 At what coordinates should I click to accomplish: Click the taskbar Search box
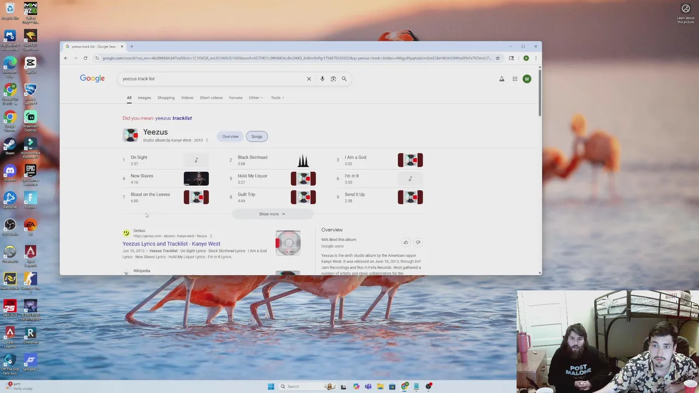(306, 386)
